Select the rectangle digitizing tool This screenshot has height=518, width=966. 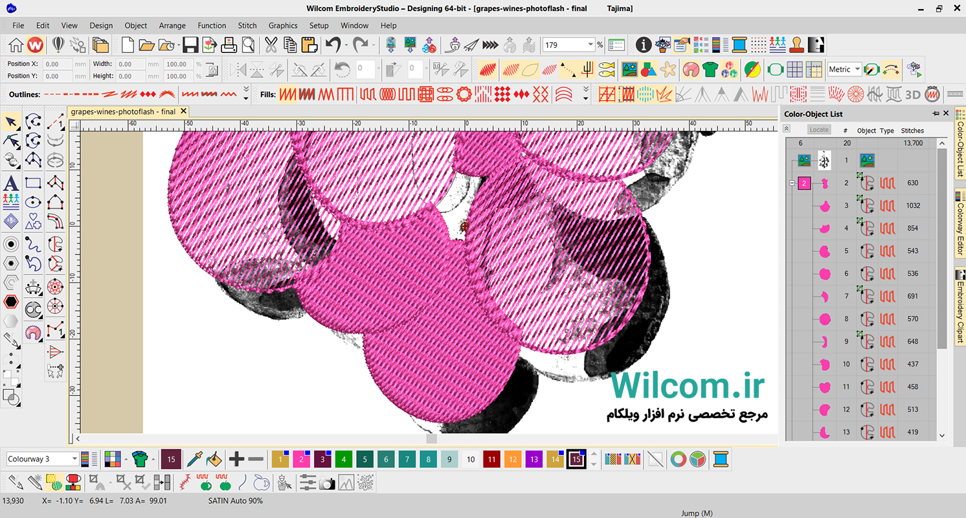point(33,183)
